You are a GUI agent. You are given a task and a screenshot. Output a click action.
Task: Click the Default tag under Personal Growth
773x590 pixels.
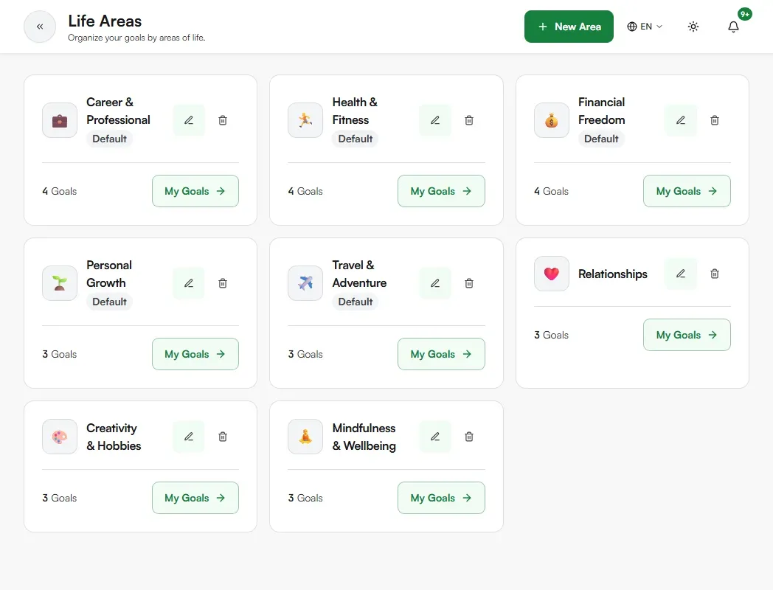(x=109, y=302)
